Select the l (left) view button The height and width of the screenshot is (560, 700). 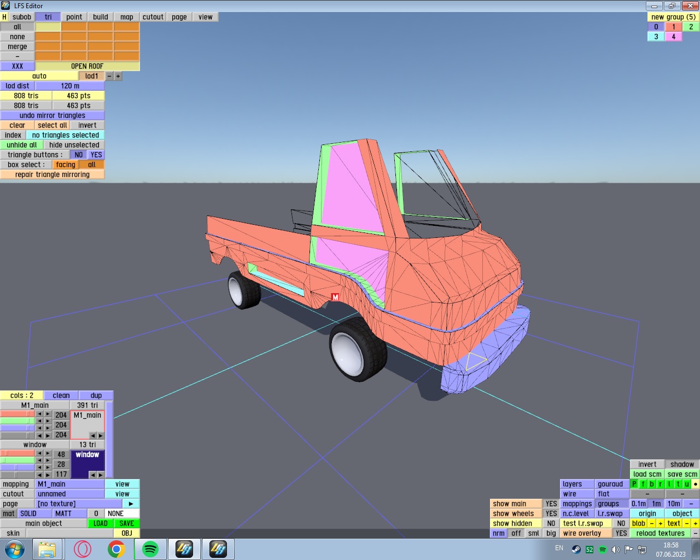click(669, 484)
